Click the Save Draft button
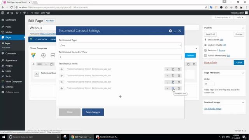 click(x=210, y=34)
